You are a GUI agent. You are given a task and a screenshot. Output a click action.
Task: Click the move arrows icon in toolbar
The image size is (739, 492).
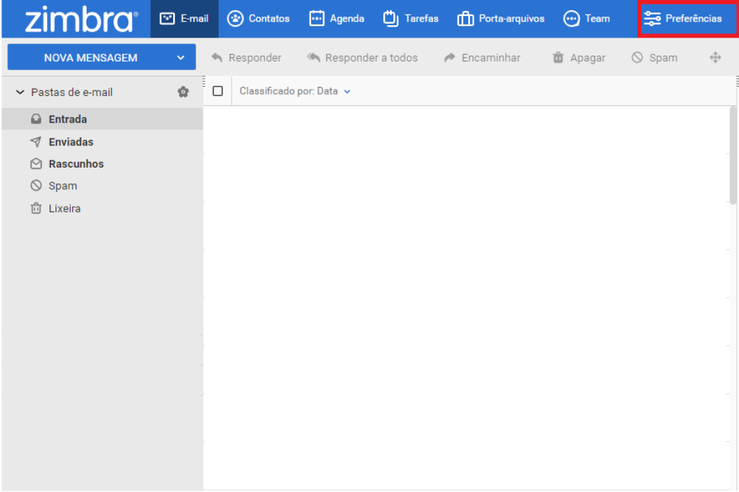tap(715, 58)
